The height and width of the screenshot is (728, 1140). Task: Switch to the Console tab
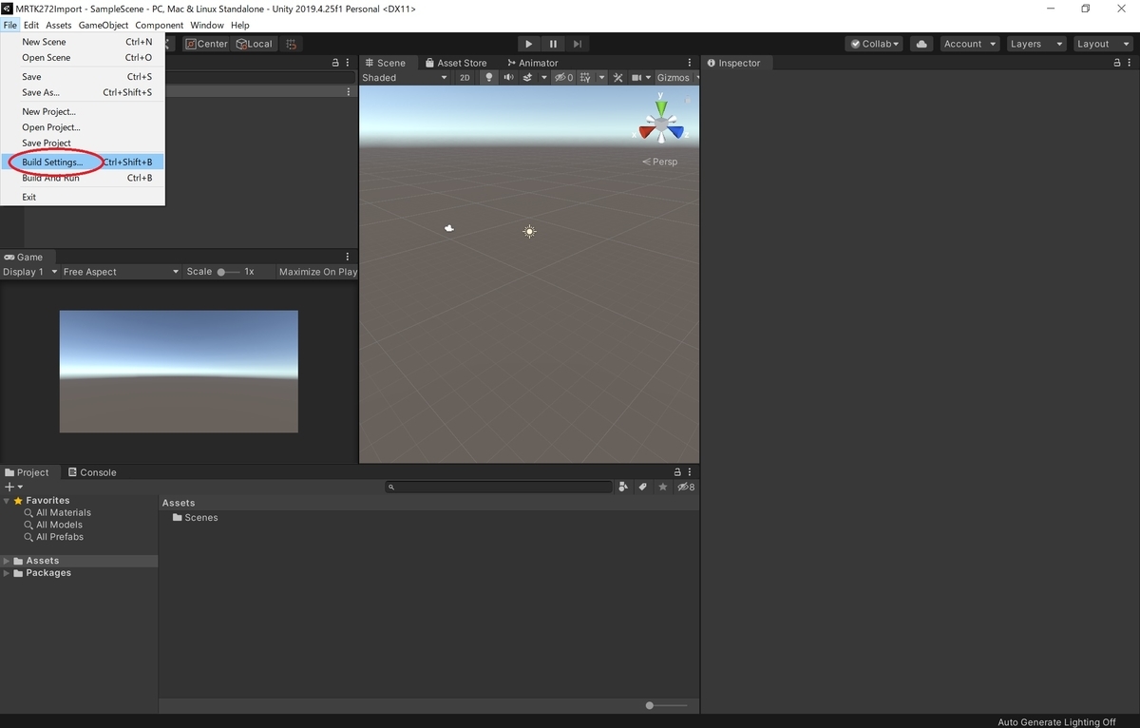[x=92, y=472]
